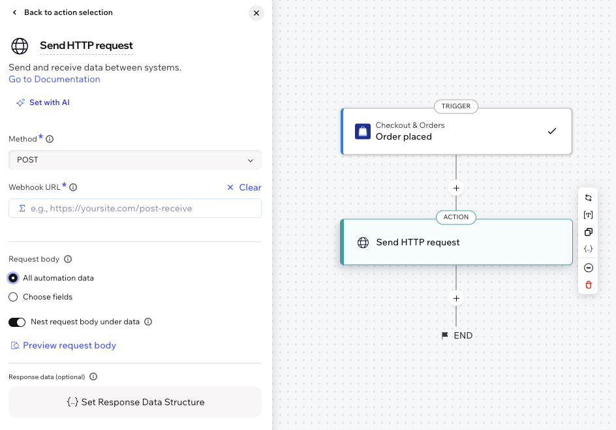Click the rename [T] icon in side toolbar
The image size is (616, 430).
tap(588, 215)
